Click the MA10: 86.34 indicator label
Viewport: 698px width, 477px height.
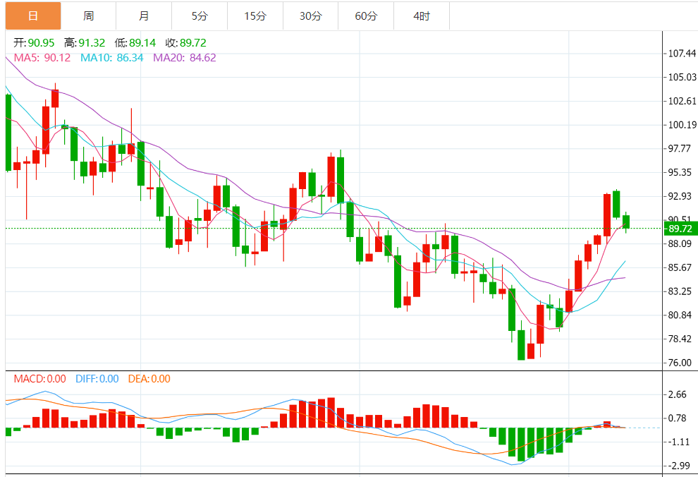pyautogui.click(x=111, y=57)
